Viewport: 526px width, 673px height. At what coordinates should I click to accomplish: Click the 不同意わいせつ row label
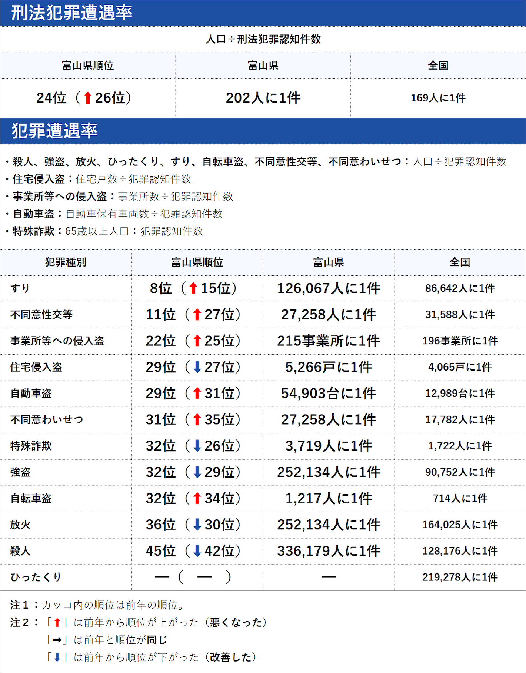coord(47,420)
